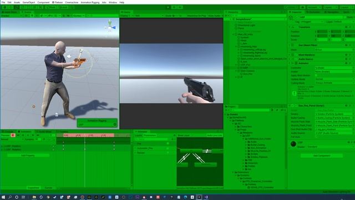This screenshot has height=200, width=355.
Task: Toggle the Mesh Renderer component checkbox
Action: pos(296,54)
